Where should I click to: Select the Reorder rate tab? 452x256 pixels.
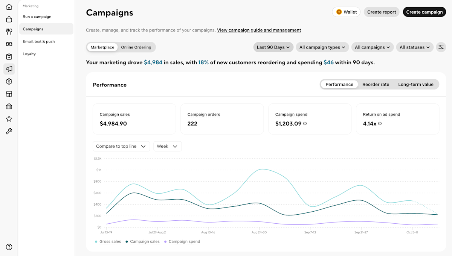376,84
